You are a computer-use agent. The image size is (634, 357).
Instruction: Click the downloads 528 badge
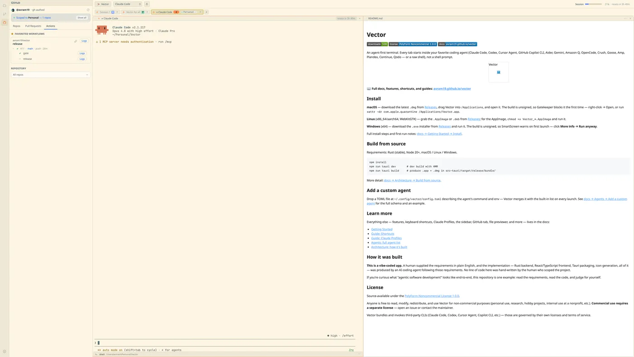tap(377, 44)
